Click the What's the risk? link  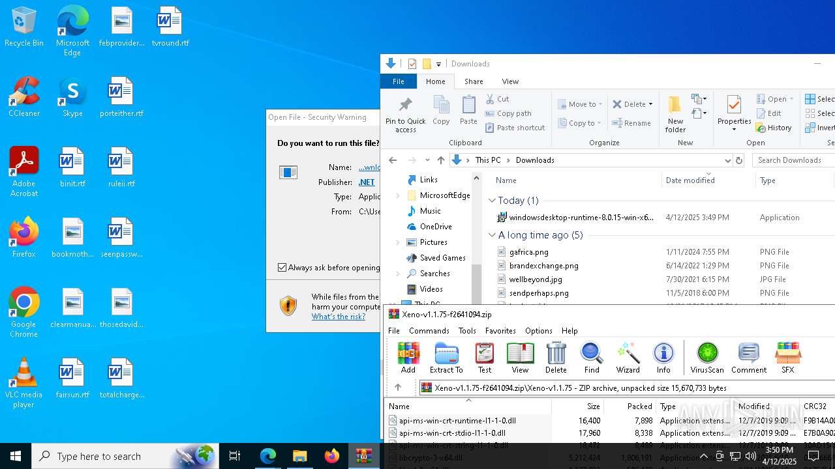pos(339,317)
